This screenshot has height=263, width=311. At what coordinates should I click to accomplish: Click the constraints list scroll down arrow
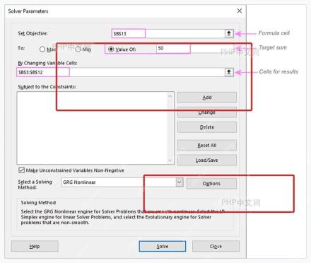point(170,160)
